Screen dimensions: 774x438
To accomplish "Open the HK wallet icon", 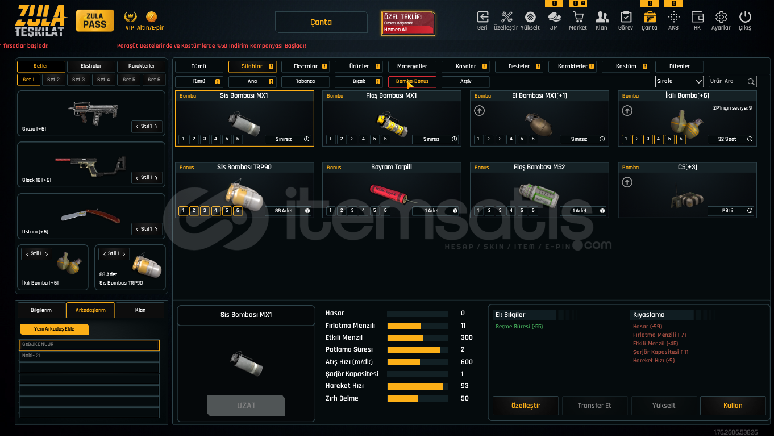I will 697,17.
